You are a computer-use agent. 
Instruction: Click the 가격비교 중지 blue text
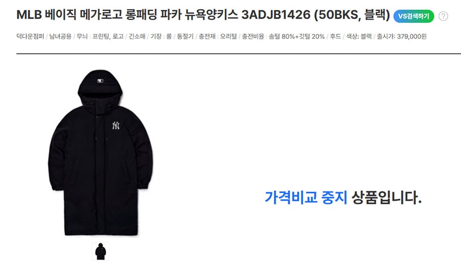pos(306,197)
